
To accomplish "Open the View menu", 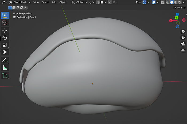I will tap(36, 2).
